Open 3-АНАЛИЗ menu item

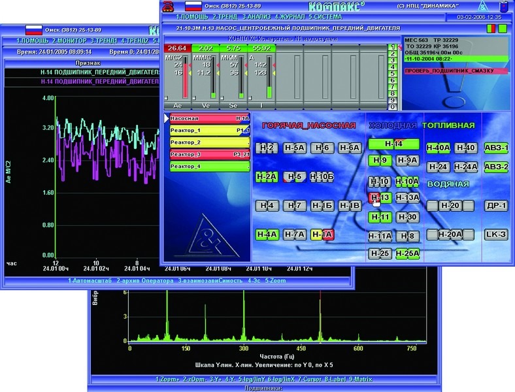pyautogui.click(x=257, y=17)
